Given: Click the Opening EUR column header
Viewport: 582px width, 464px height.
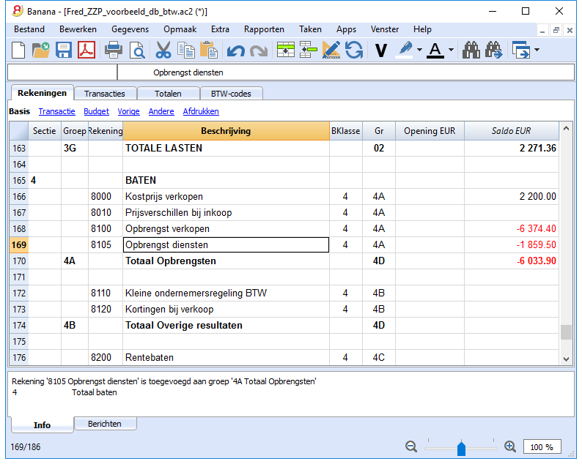Looking at the screenshot, I should pos(430,131).
